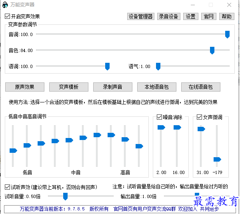The image size is (242, 214).
Task: Click the tenth (last) equalizer band thumb
Action: [x=139, y=146]
